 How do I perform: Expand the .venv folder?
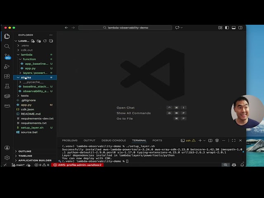pos(35,45)
